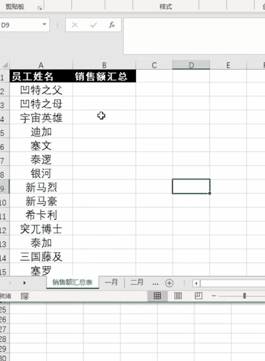Screen dimensions: 265x361
Task: Select the cell containing 泰逻
Action: (x=41, y=159)
